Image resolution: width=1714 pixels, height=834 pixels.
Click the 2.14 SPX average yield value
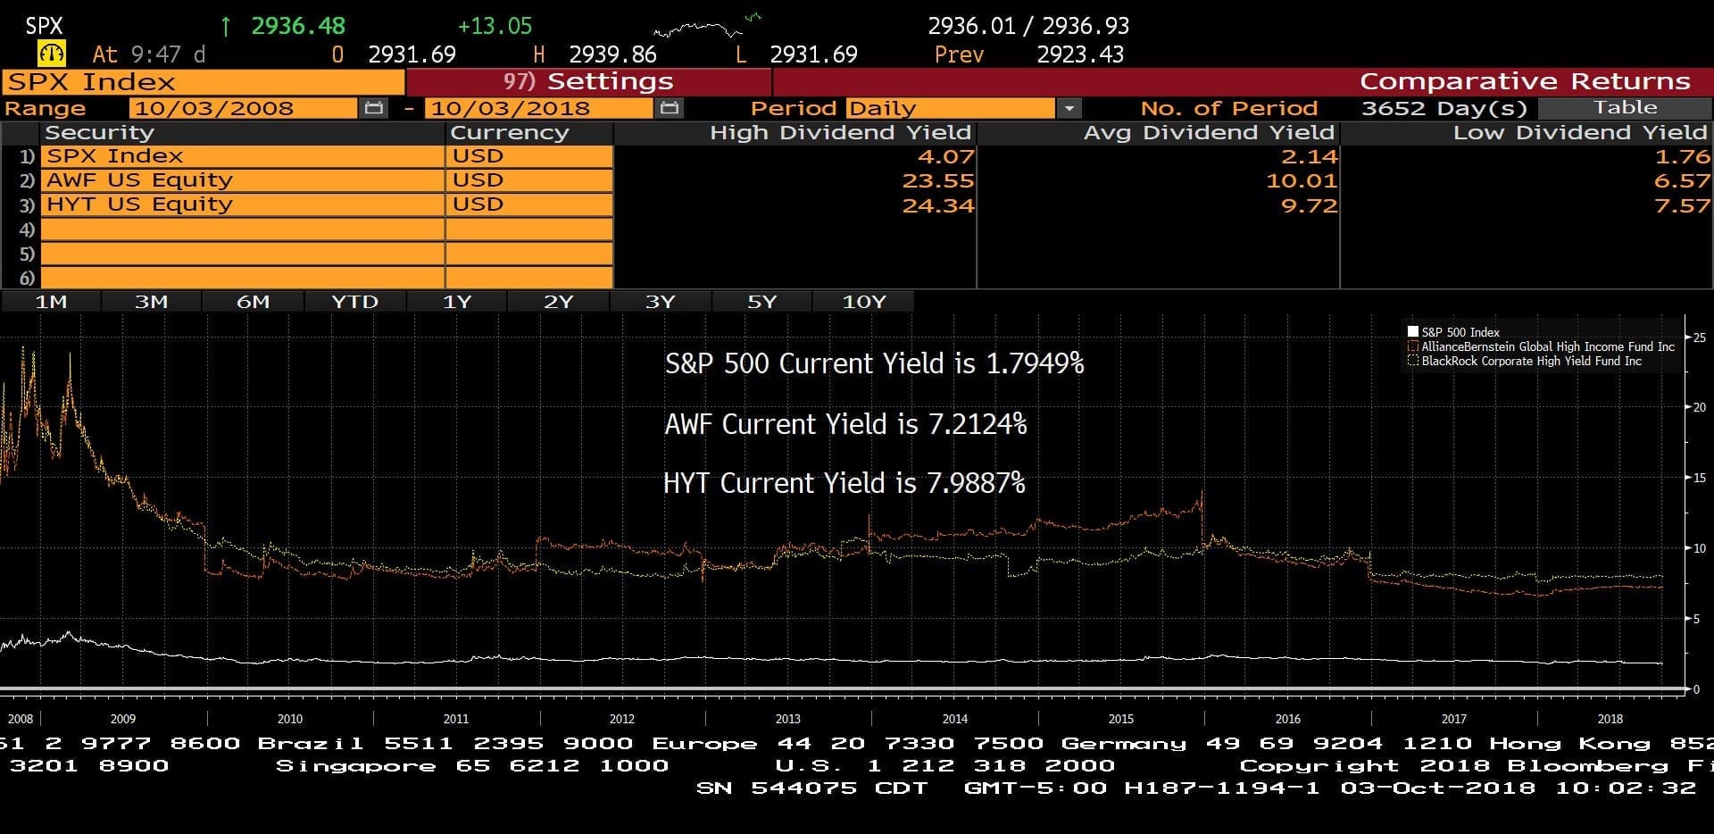click(1310, 157)
